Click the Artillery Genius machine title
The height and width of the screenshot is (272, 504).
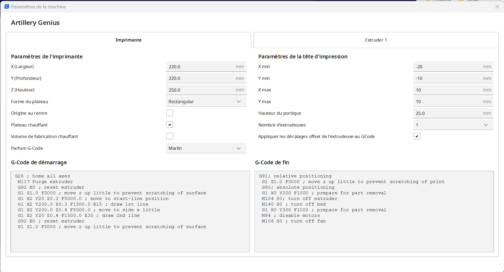(x=35, y=23)
